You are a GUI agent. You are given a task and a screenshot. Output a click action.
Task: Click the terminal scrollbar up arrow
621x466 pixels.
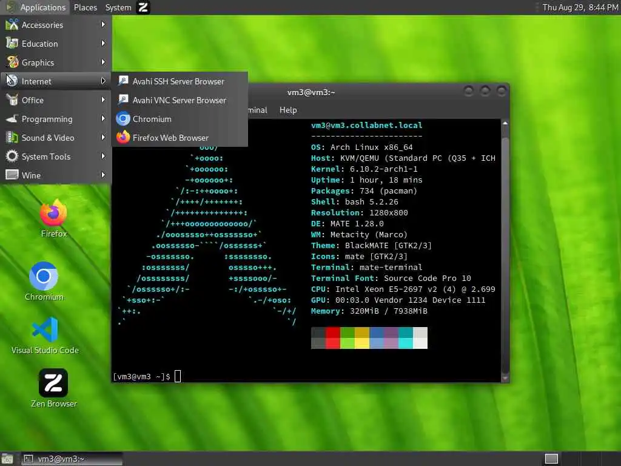(x=505, y=123)
